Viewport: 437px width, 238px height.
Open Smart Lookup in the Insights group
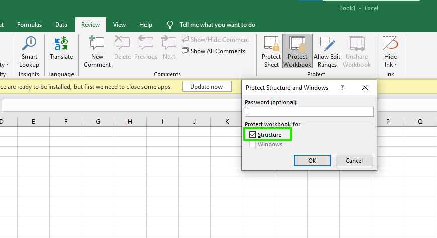pos(29,52)
